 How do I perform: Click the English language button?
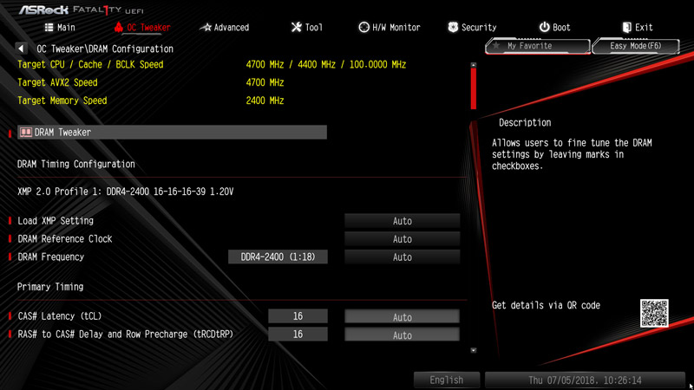pos(447,380)
